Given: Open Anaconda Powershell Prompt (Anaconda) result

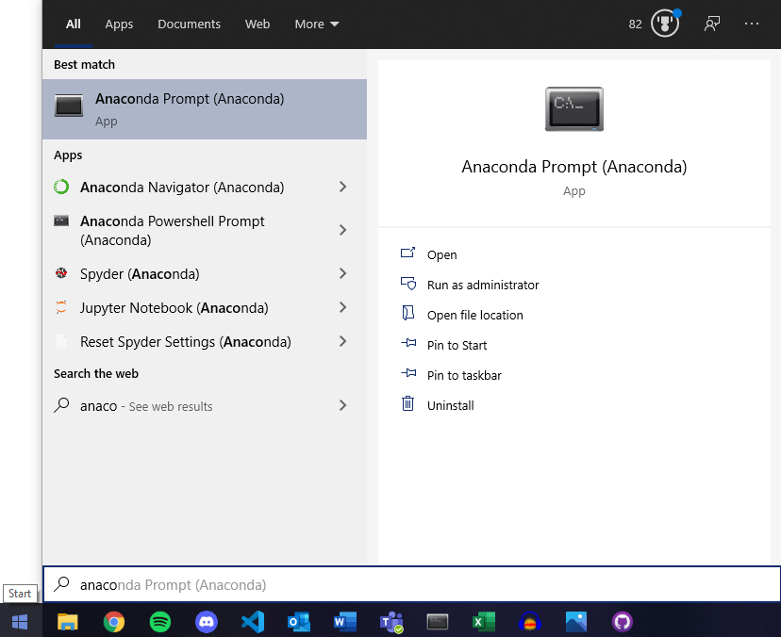Looking at the screenshot, I should click(x=205, y=231).
